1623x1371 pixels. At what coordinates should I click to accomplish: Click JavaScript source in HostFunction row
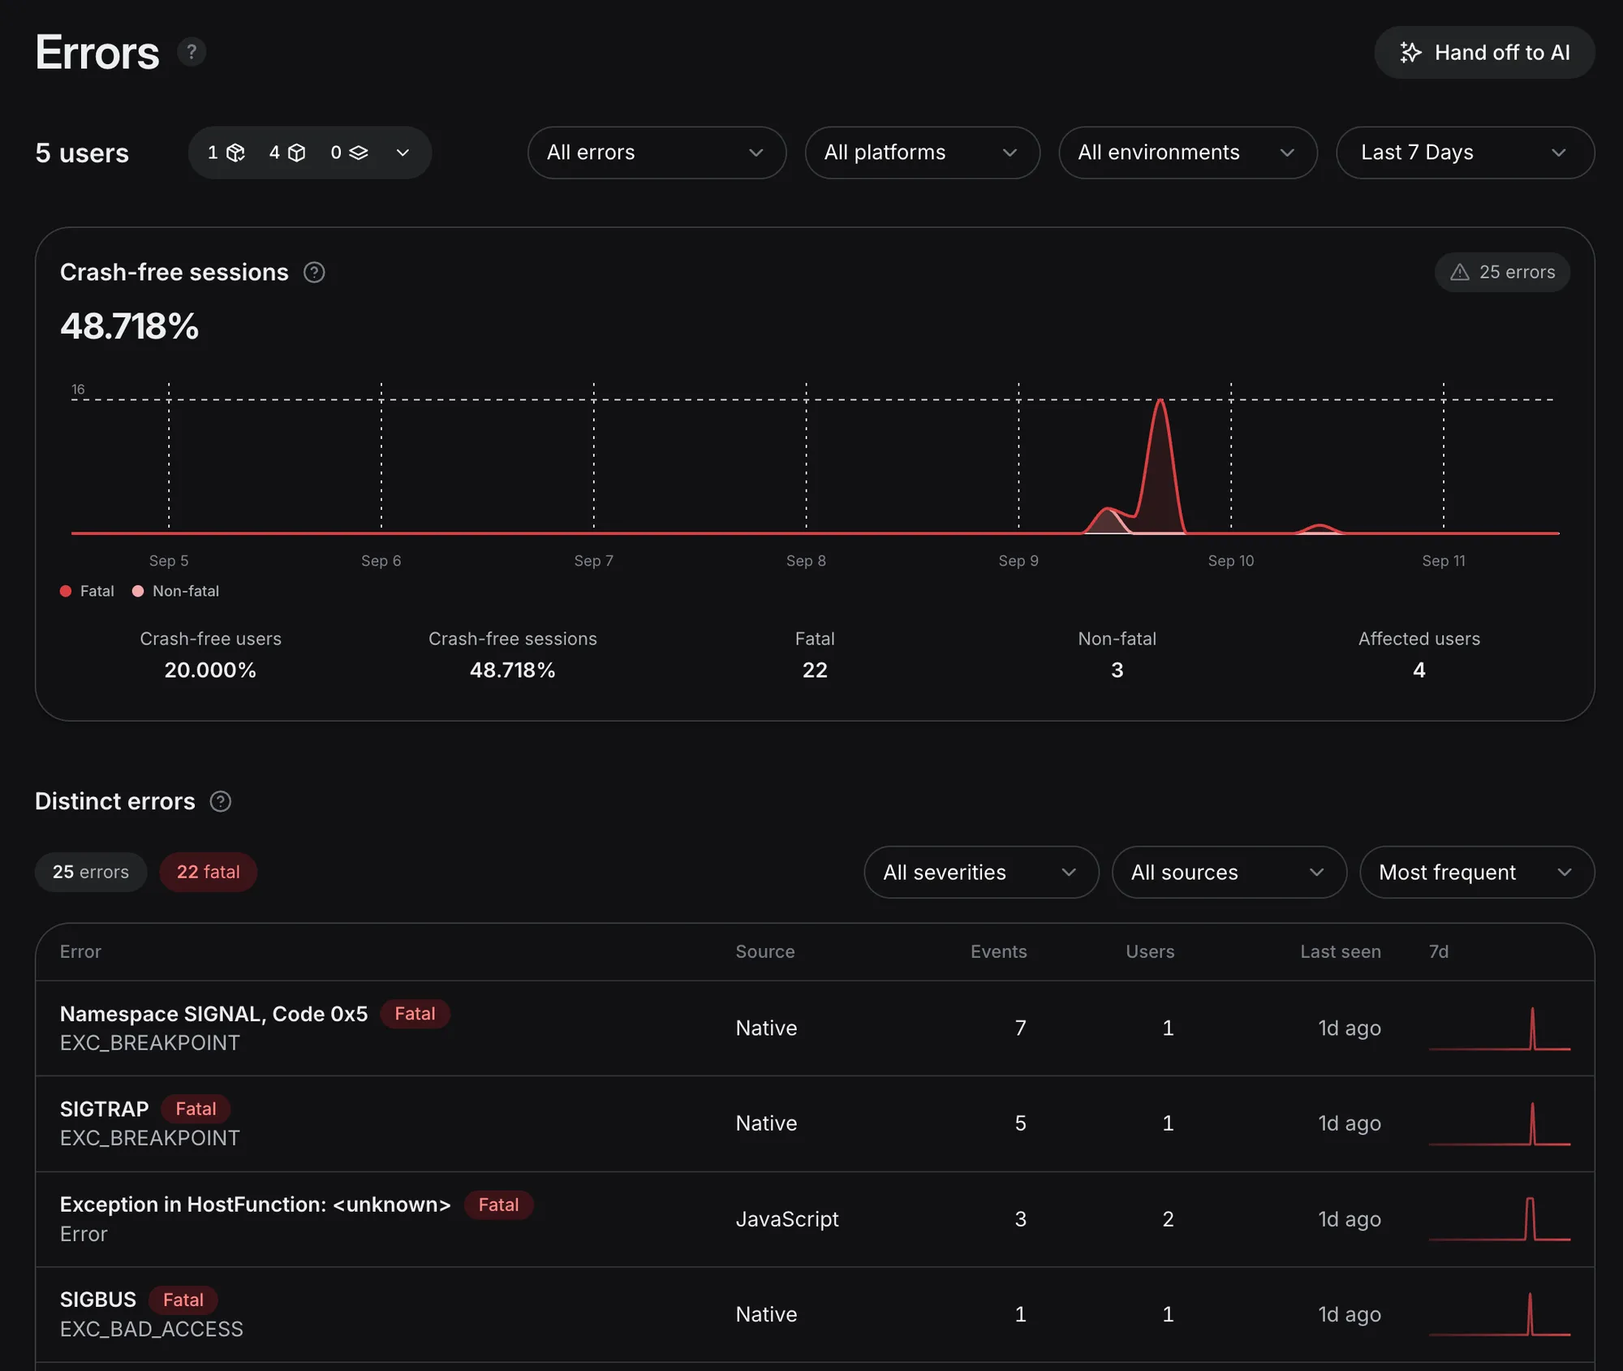point(787,1219)
